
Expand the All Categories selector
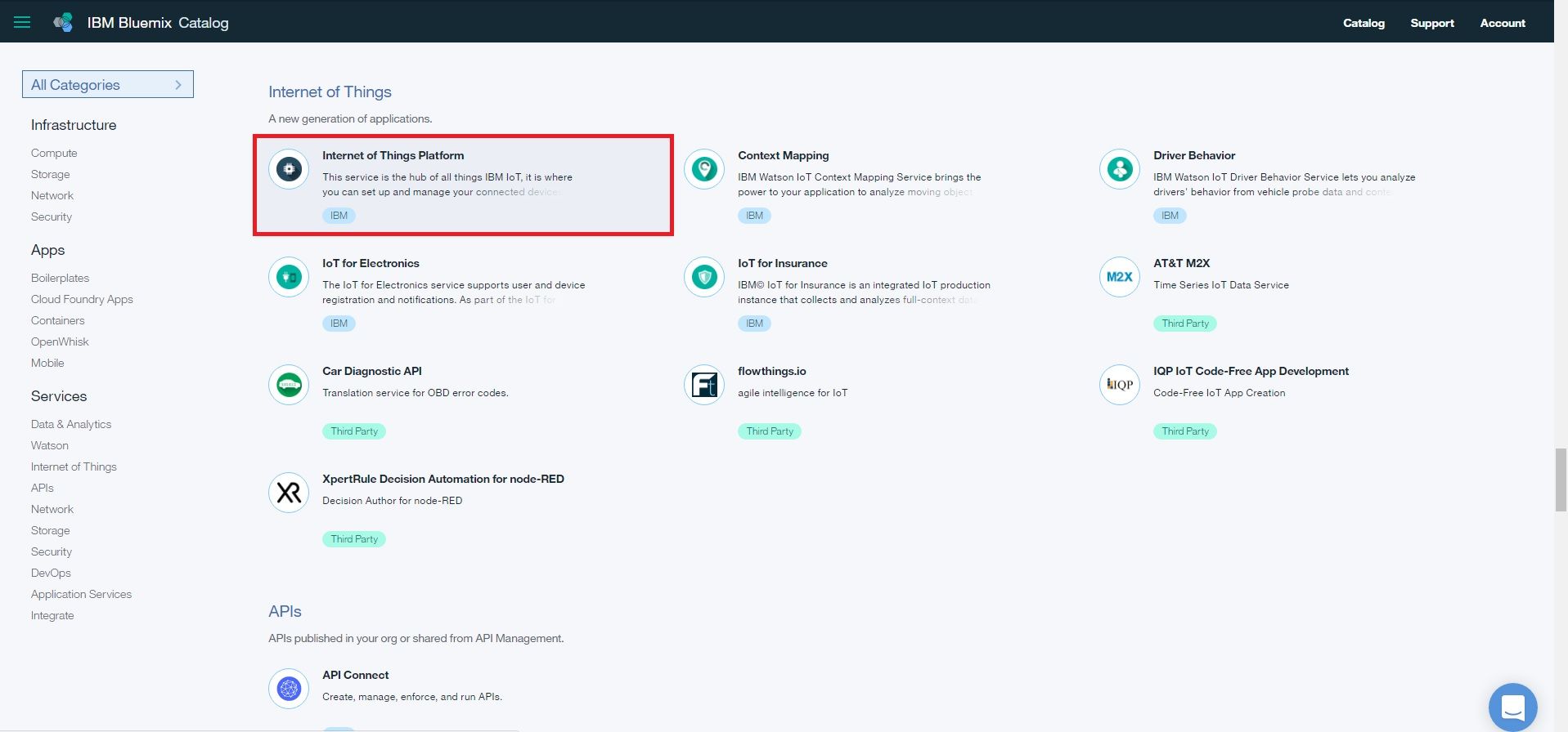click(x=108, y=84)
